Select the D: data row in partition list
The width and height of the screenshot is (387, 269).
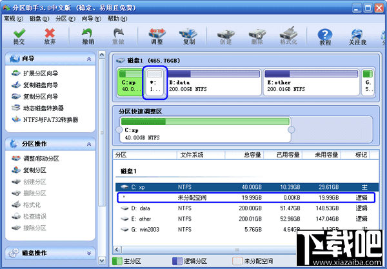tap(247, 208)
